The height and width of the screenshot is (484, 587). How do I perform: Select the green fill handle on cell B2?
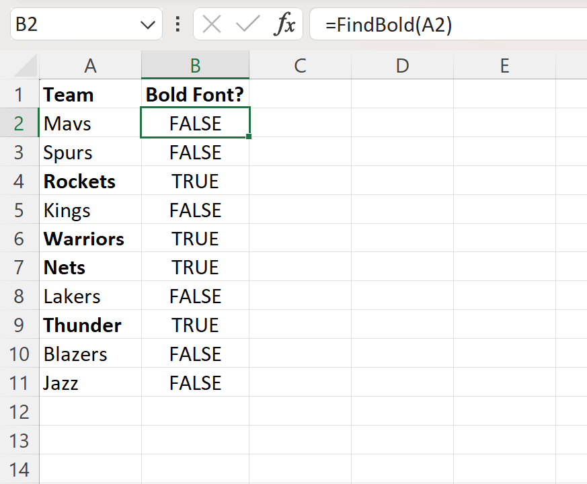247,136
